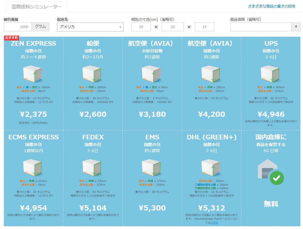Click 約2~3カ月 delivery time text
Screen dimensions: 303x229
tap(93, 57)
